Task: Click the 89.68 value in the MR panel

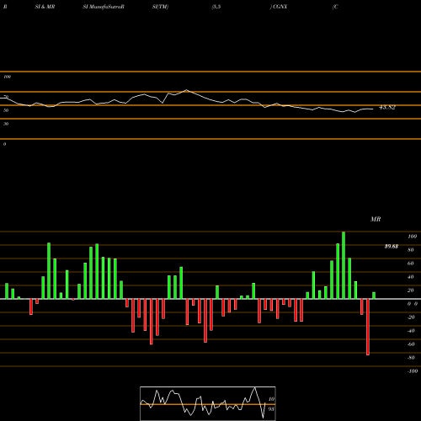Action: 392,247
